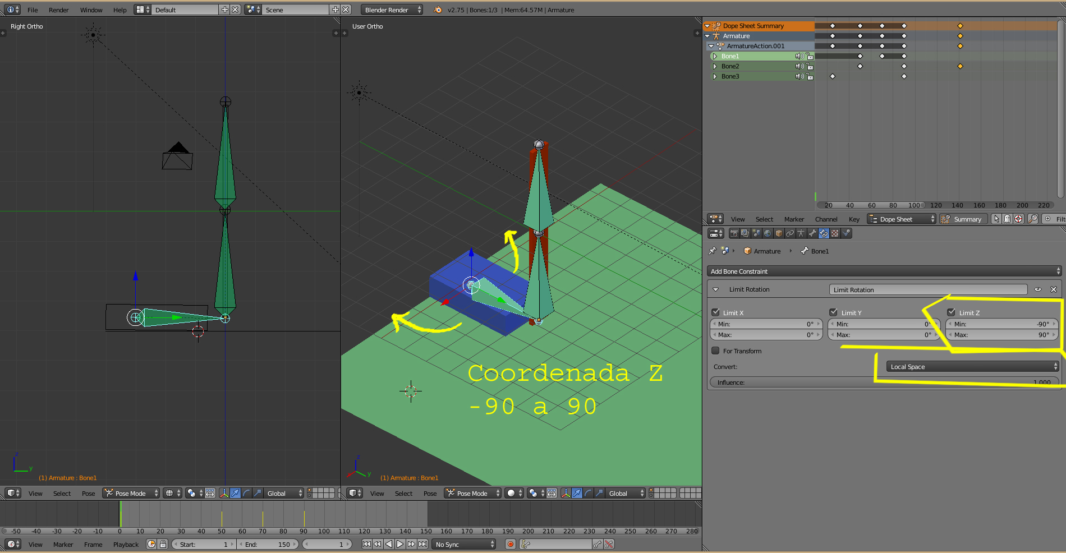The image size is (1066, 553).
Task: Select rotate manipulator in the right viewport
Action: click(588, 493)
